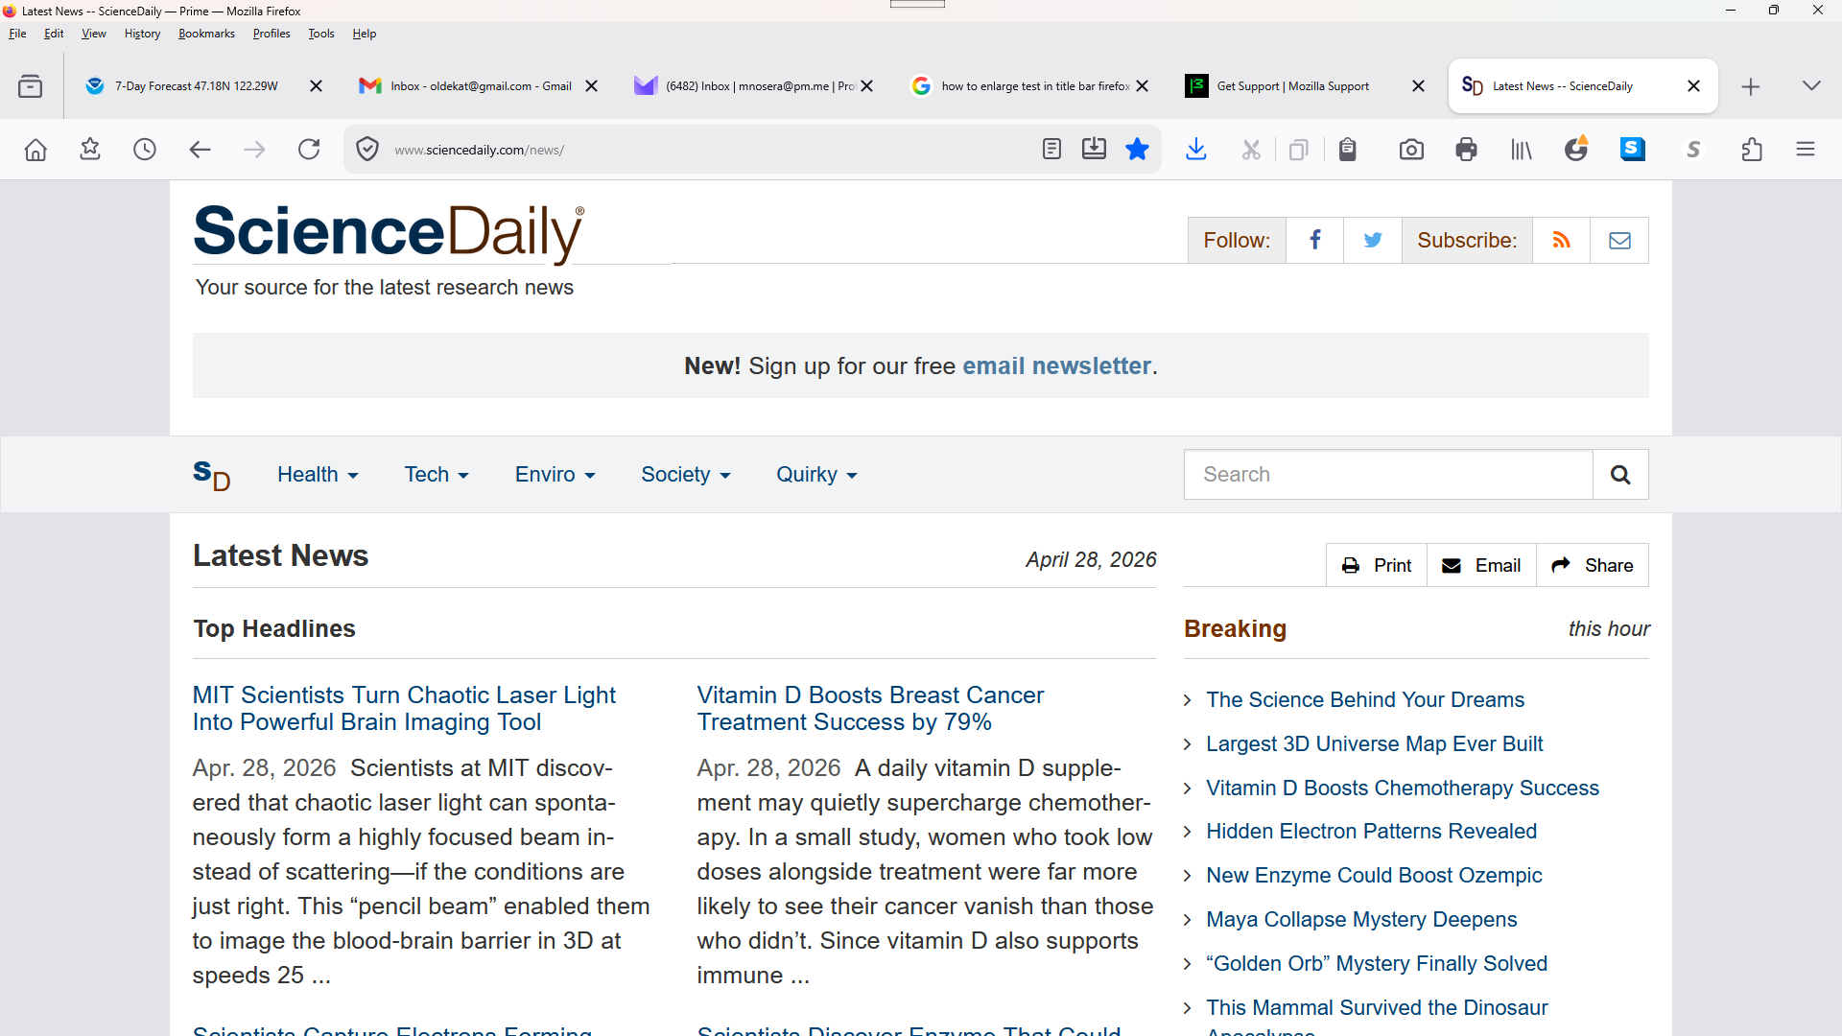
Task: Open the Bookmarks menu
Action: (206, 34)
